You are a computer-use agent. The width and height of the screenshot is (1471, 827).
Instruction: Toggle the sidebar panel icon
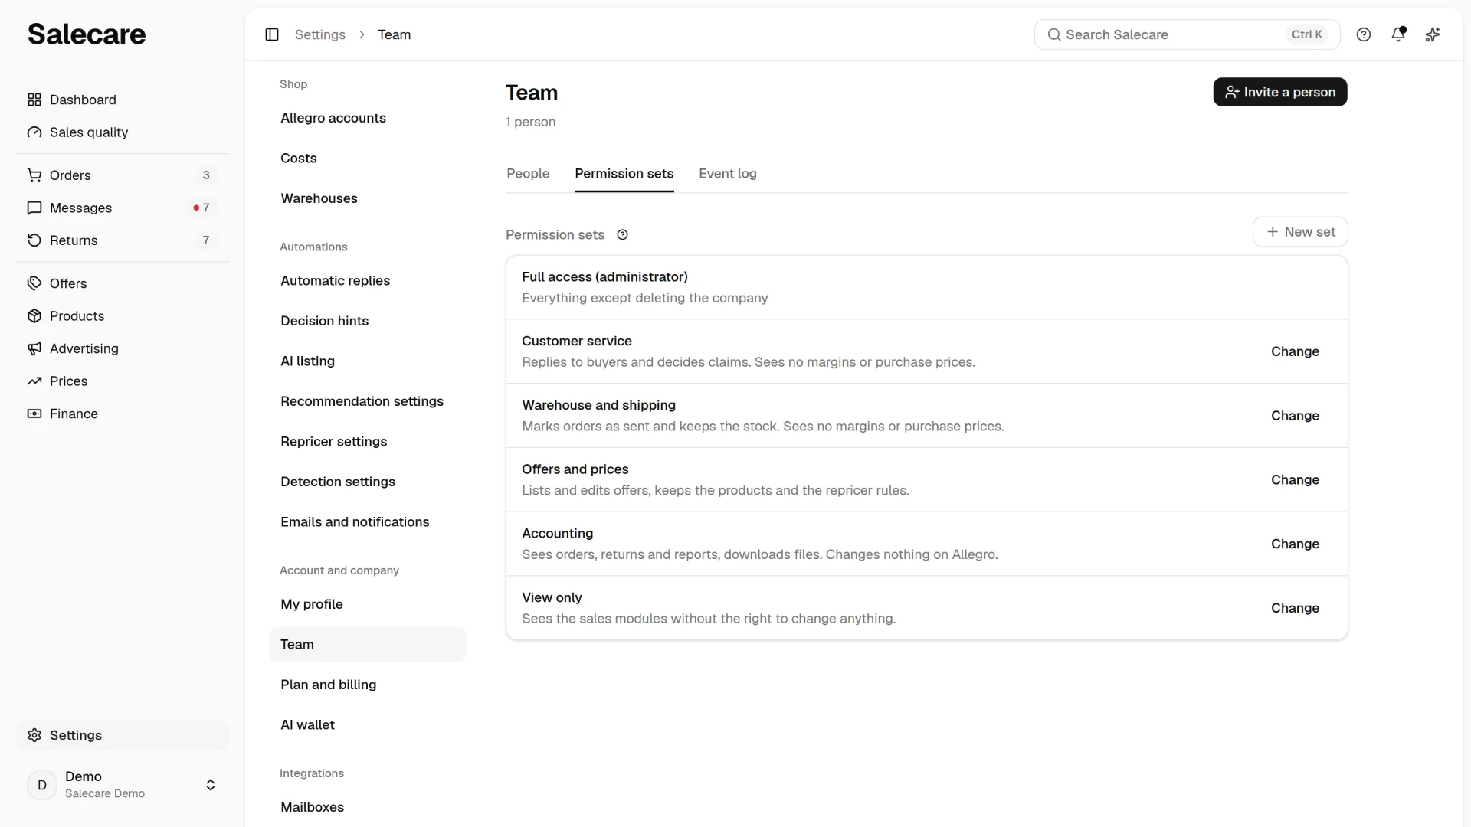pyautogui.click(x=272, y=34)
